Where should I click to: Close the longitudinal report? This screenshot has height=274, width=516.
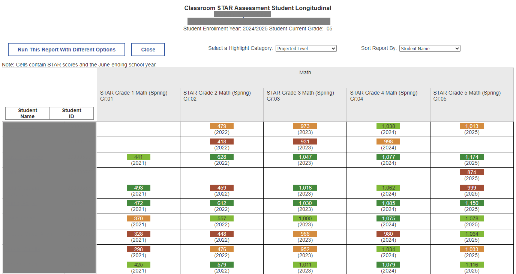pyautogui.click(x=148, y=50)
